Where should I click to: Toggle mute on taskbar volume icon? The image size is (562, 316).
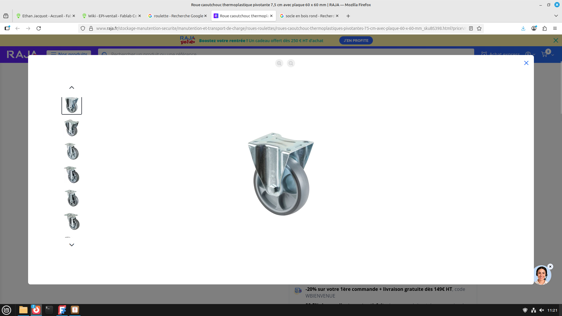(x=542, y=310)
